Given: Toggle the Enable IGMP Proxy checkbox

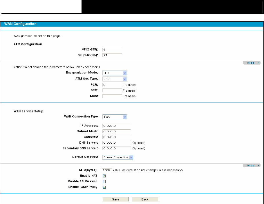Looking at the screenshot, I should [x=104, y=187].
